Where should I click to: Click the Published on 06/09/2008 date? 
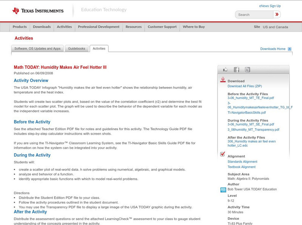(33, 73)
